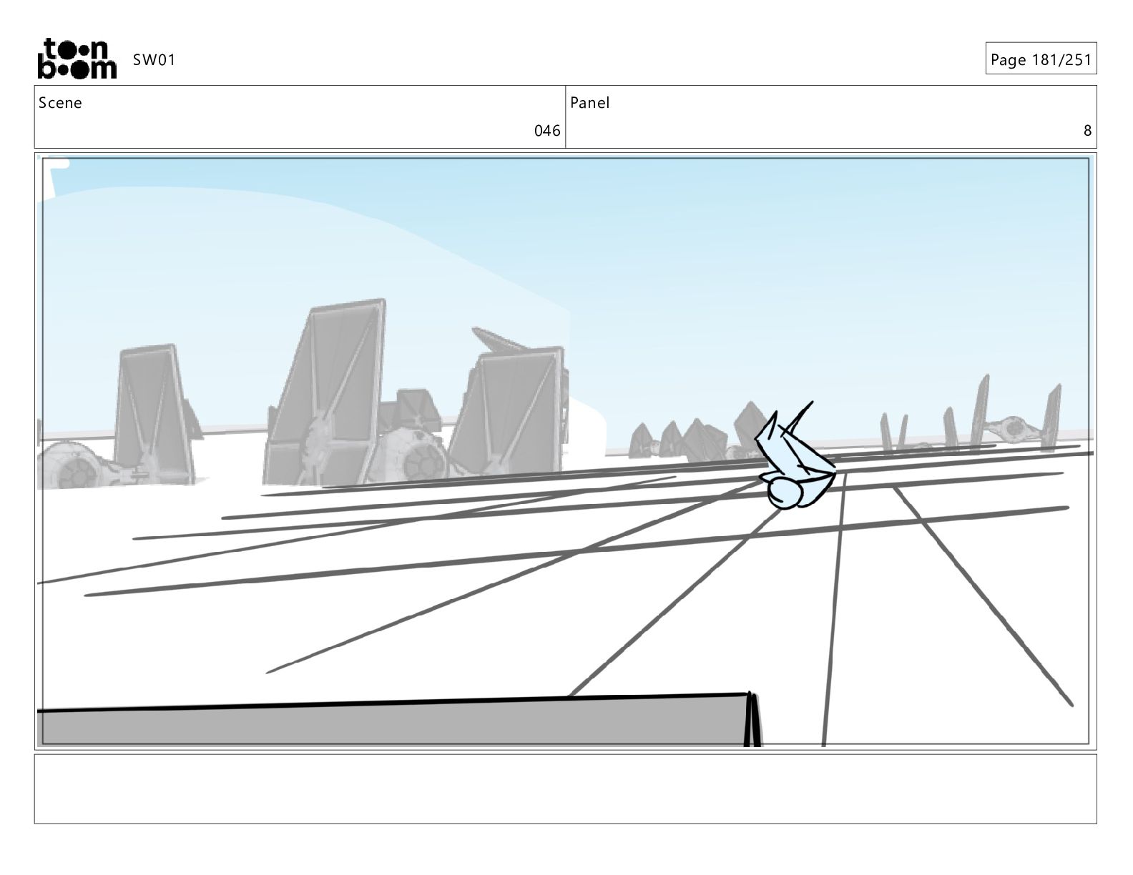
Task: Click the Toon Boom logo
Action: coord(77,59)
